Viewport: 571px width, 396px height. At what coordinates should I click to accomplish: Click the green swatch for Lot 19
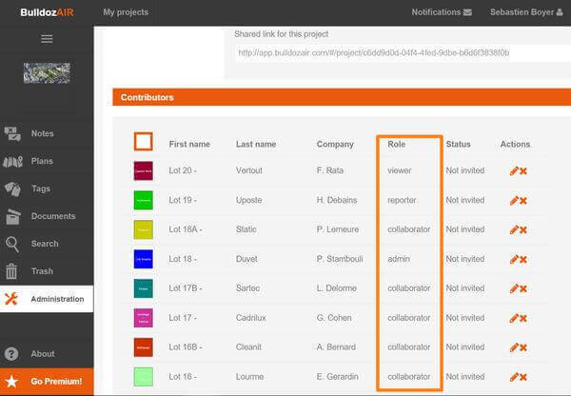tap(144, 200)
